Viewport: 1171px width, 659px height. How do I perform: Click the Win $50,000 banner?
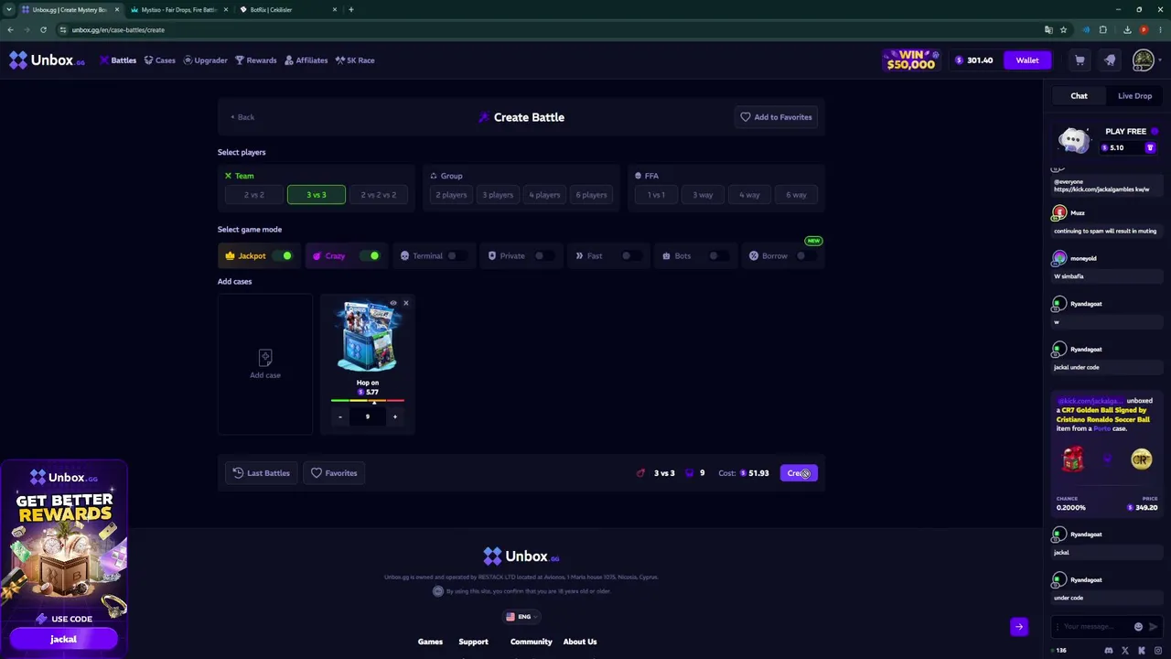(910, 60)
